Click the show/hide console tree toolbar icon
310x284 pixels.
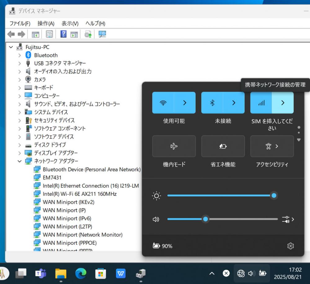pyautogui.click(x=36, y=34)
